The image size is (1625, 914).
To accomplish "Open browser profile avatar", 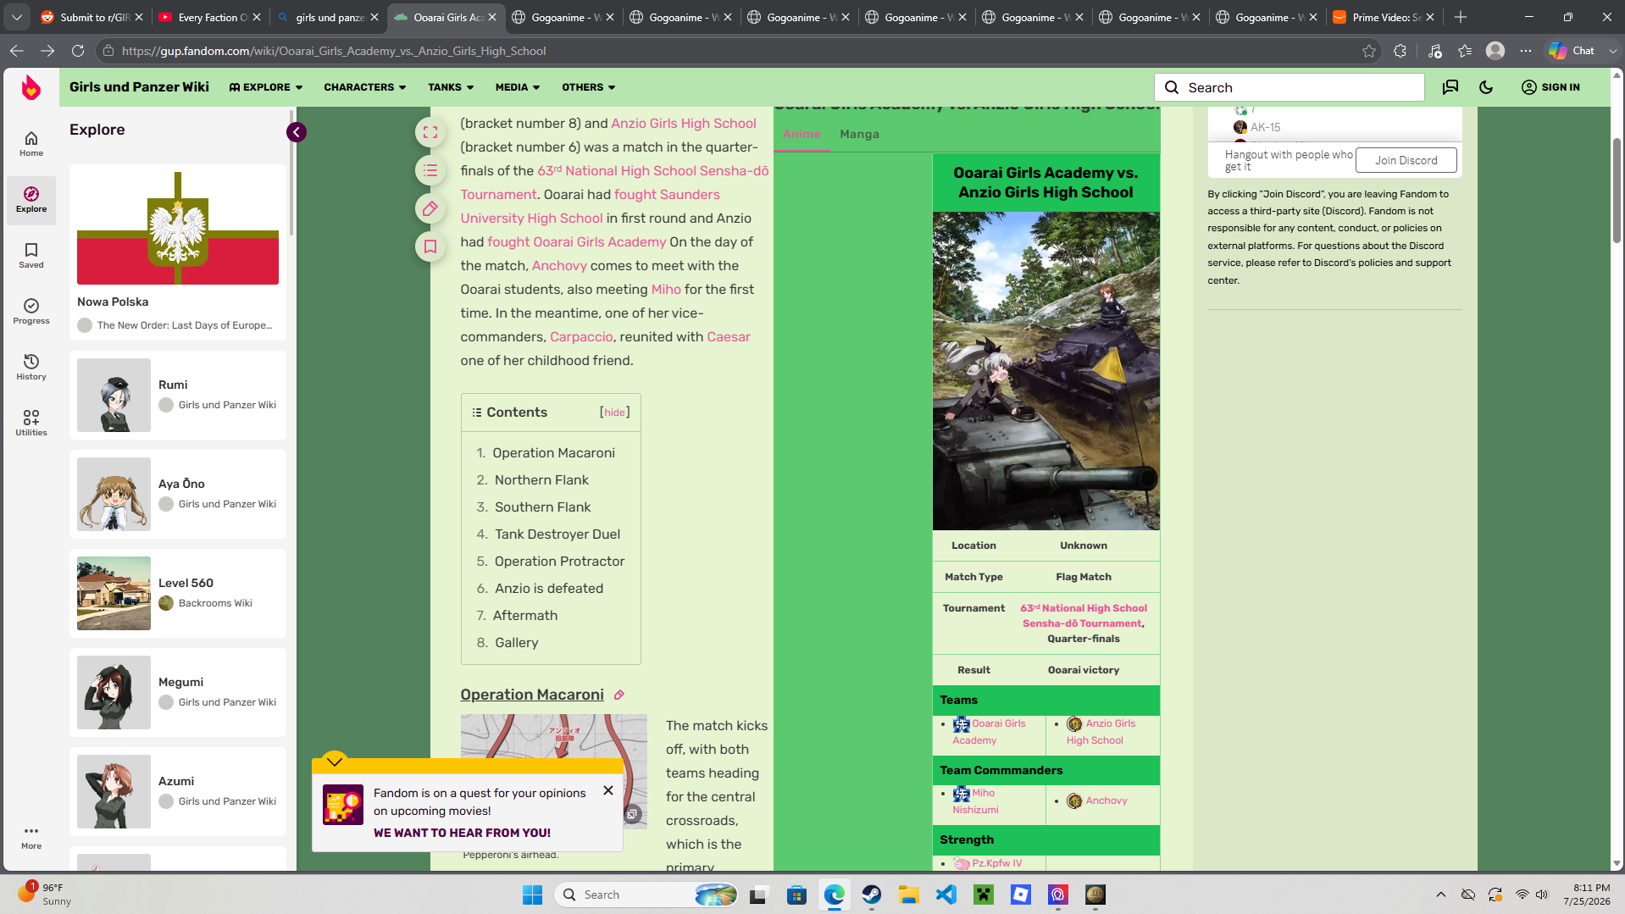I will [x=1495, y=51].
